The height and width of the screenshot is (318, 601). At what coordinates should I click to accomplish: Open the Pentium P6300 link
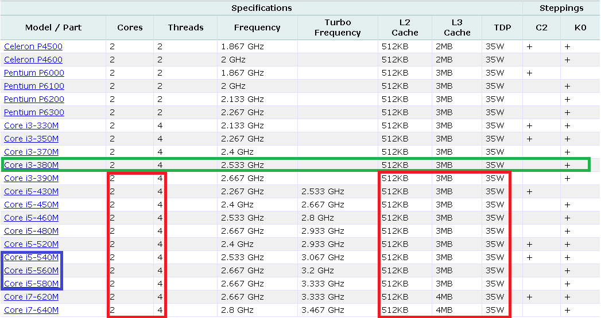pos(34,112)
